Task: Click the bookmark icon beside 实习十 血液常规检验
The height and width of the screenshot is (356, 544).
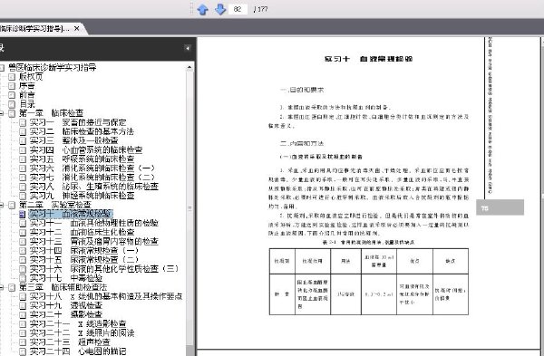Action: (23, 214)
